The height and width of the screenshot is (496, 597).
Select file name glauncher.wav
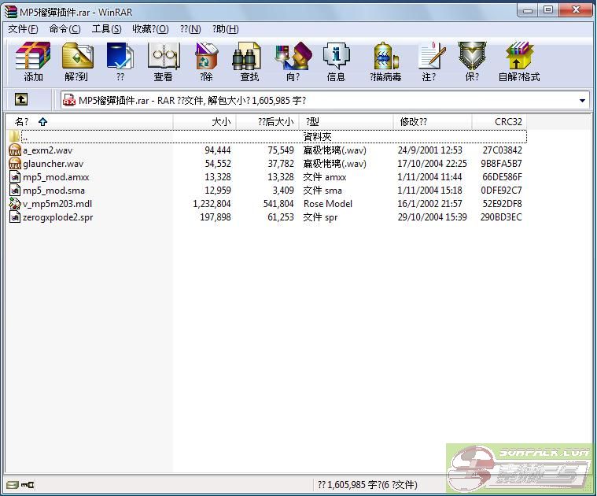53,164
